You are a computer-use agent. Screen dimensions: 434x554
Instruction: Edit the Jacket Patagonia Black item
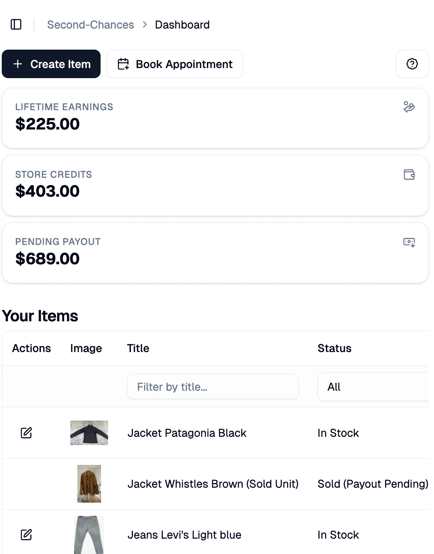tap(26, 433)
